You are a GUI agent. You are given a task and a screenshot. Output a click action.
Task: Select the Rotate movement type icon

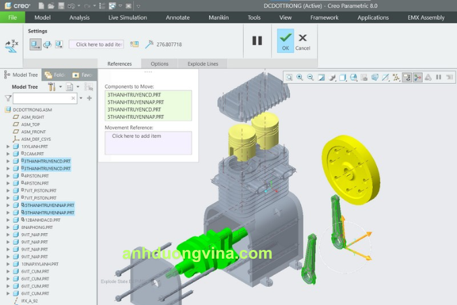(x=47, y=44)
